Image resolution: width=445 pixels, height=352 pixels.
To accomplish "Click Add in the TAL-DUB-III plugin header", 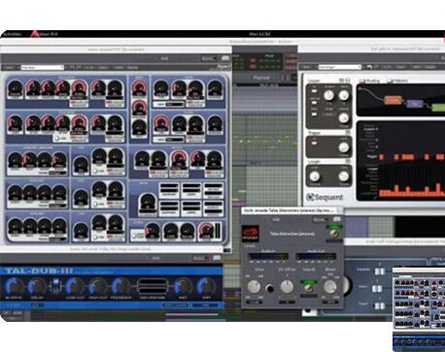I will (x=155, y=258).
